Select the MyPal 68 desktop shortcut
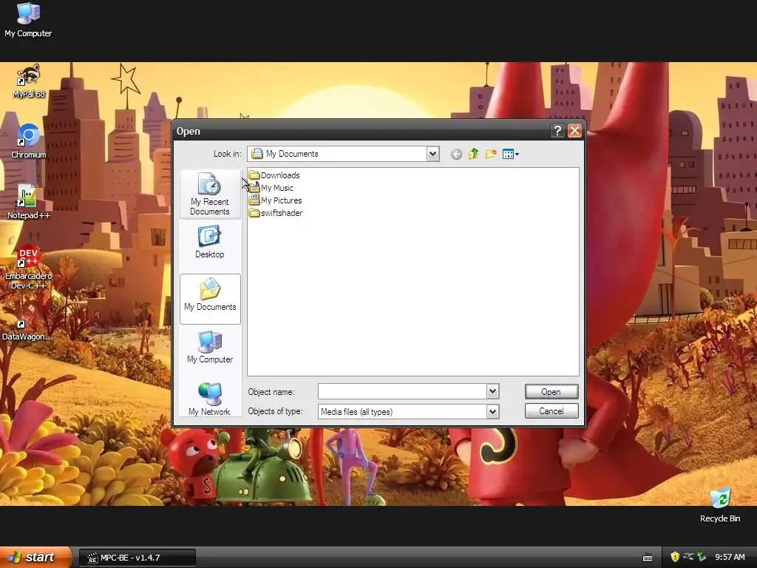 pyautogui.click(x=29, y=81)
